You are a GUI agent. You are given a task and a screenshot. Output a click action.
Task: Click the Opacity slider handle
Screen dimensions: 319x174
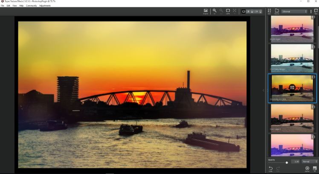[x=287, y=162]
